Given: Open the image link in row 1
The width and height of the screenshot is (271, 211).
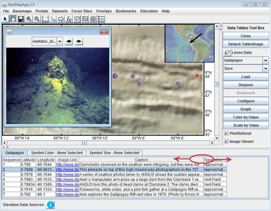Looking at the screenshot, I should tap(67, 165).
